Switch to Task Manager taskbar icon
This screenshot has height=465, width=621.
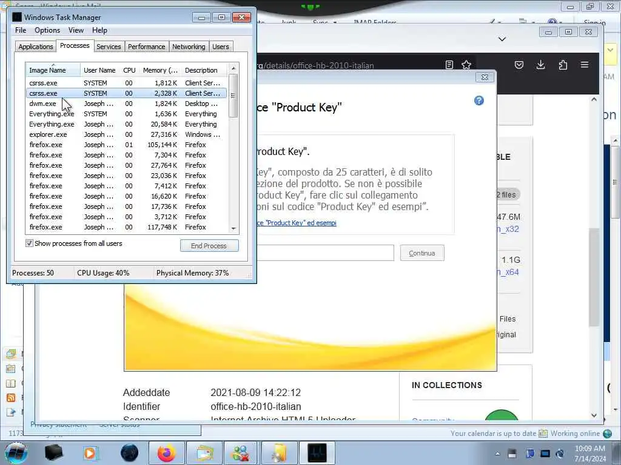coord(317,453)
